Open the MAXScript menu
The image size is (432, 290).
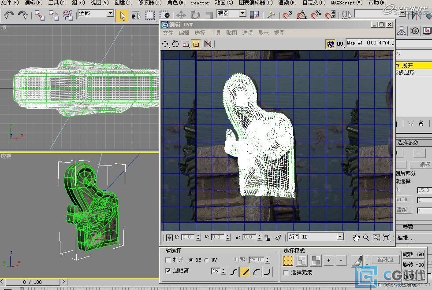(x=347, y=3)
